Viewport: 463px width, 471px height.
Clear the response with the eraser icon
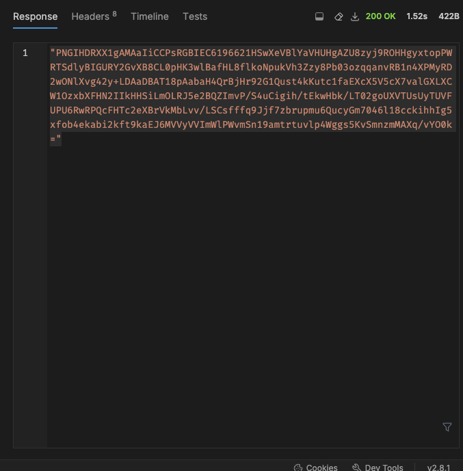(x=339, y=16)
